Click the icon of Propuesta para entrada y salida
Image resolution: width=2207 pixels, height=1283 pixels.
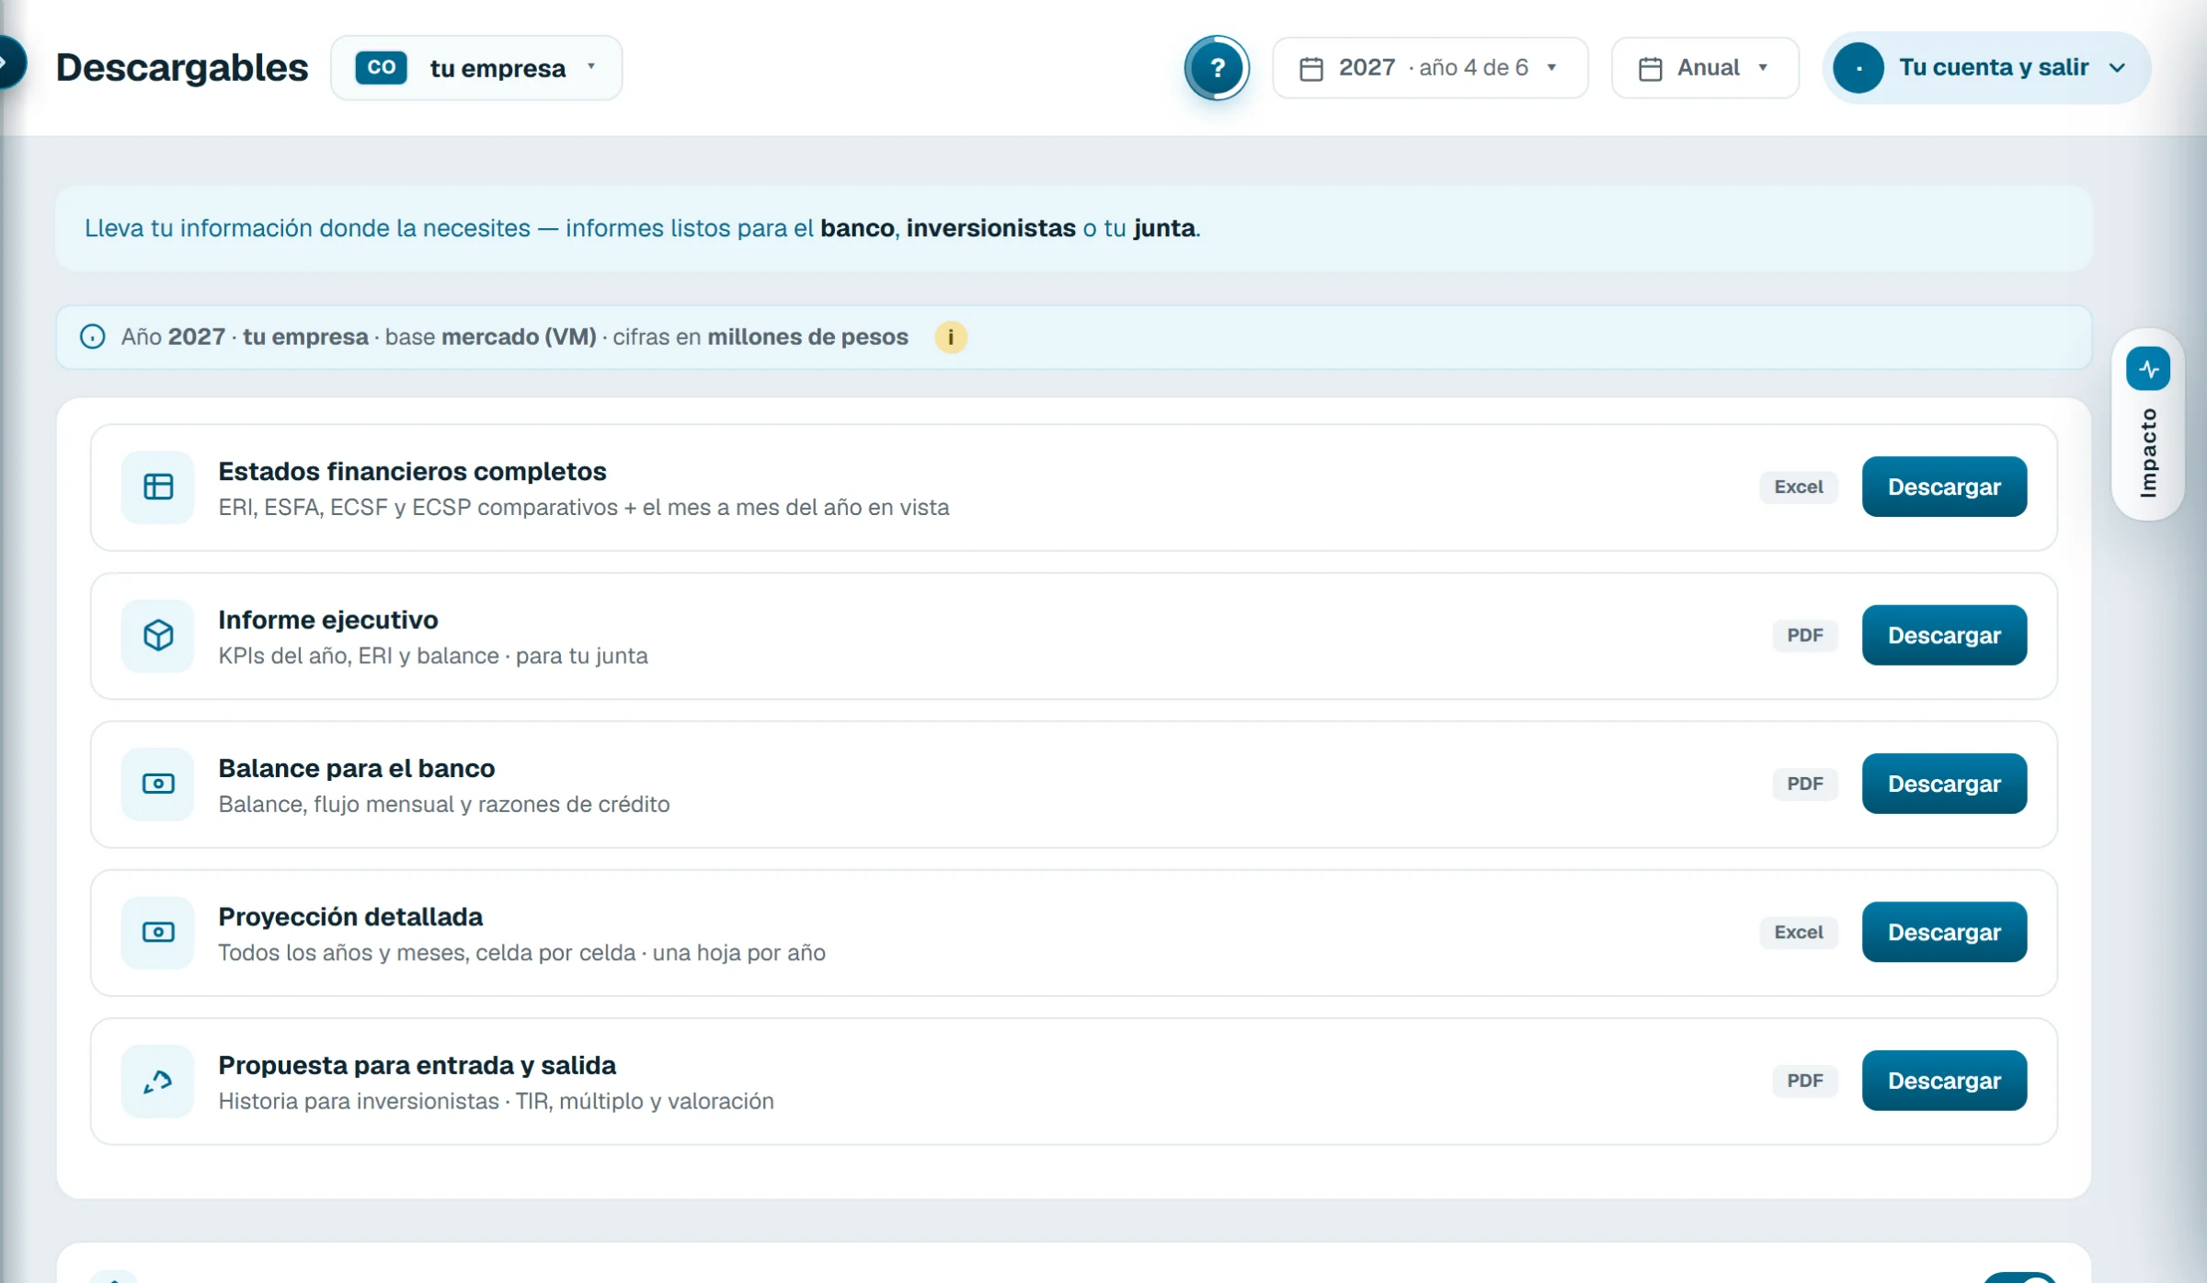(x=158, y=1082)
